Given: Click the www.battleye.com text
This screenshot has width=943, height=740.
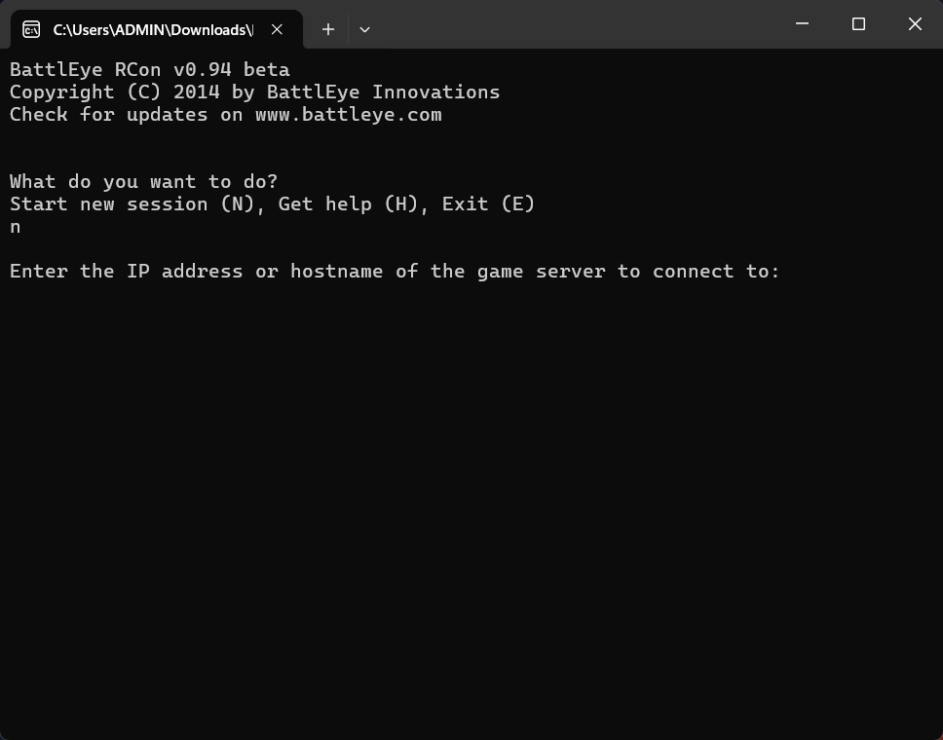Looking at the screenshot, I should point(348,114).
